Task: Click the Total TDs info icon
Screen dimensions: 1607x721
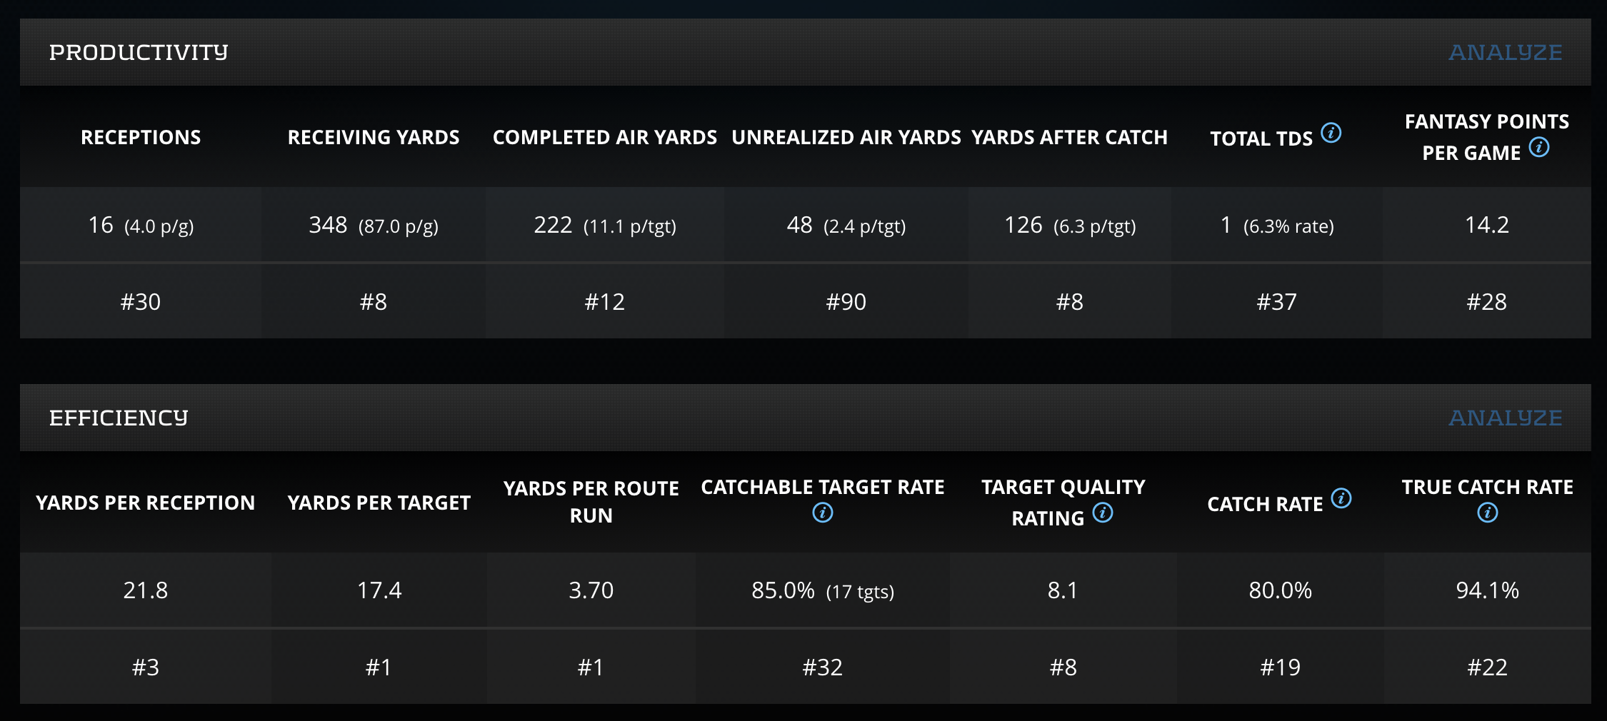Action: [x=1331, y=133]
